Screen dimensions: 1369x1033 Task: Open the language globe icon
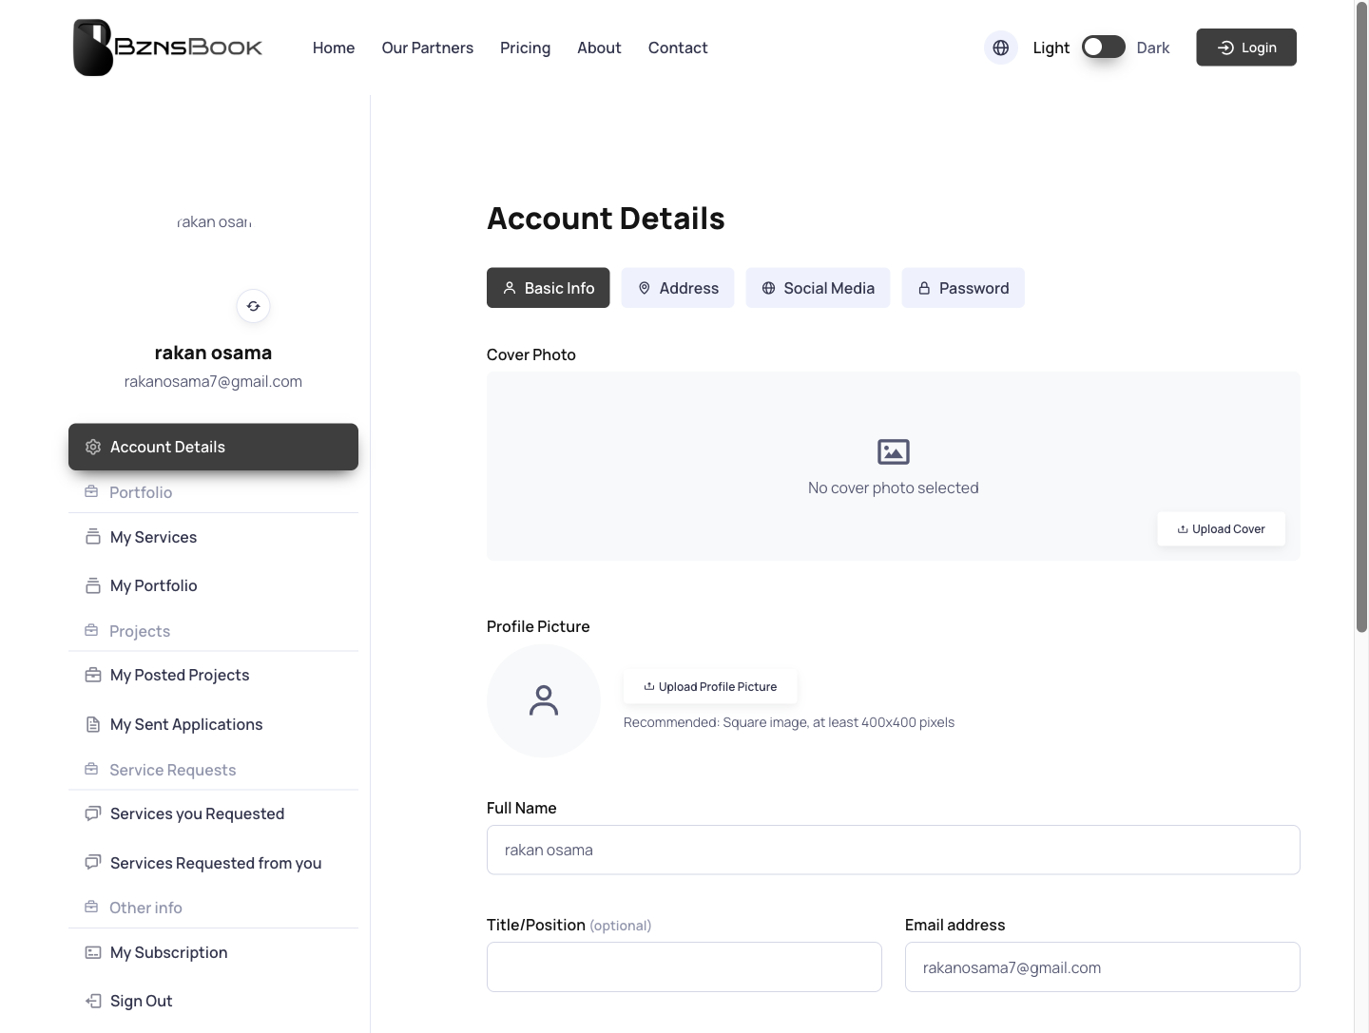[1001, 48]
